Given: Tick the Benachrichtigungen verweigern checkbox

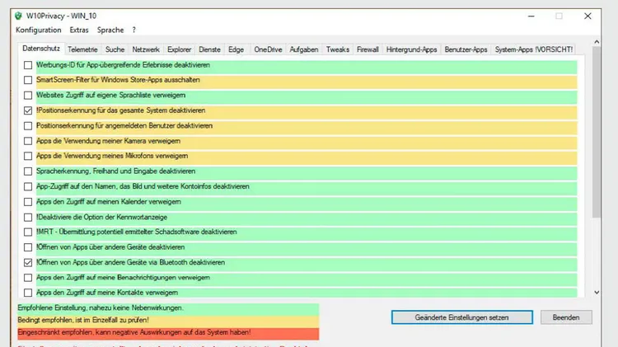Looking at the screenshot, I should pyautogui.click(x=27, y=278).
